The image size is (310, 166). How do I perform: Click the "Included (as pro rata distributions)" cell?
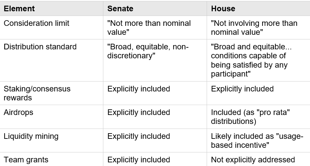point(251,117)
